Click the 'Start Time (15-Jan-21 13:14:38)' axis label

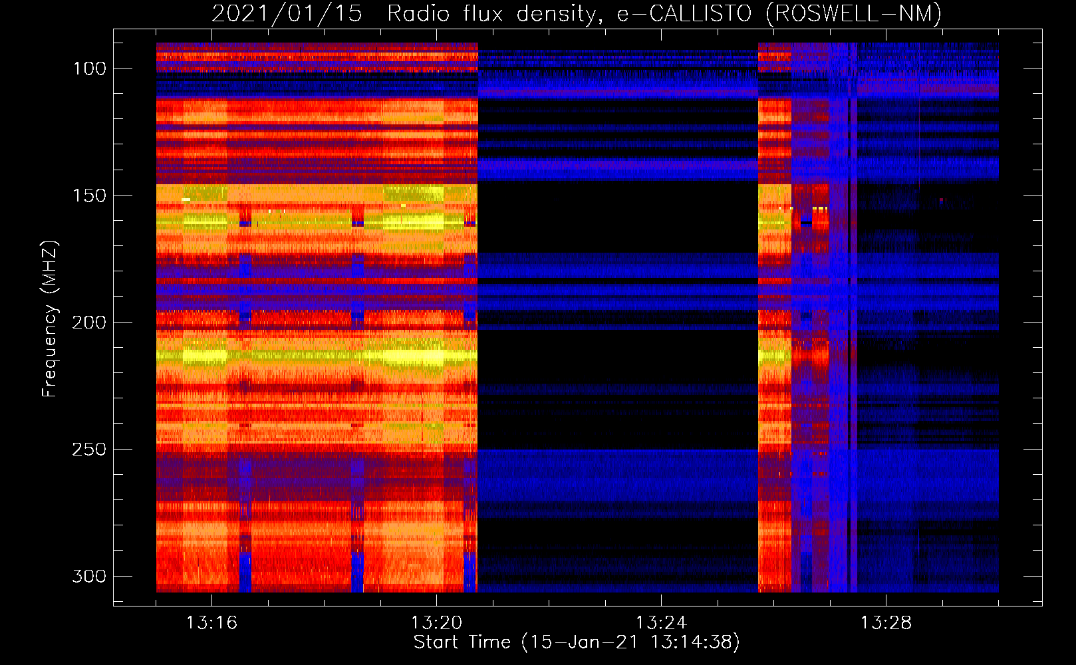point(577,642)
